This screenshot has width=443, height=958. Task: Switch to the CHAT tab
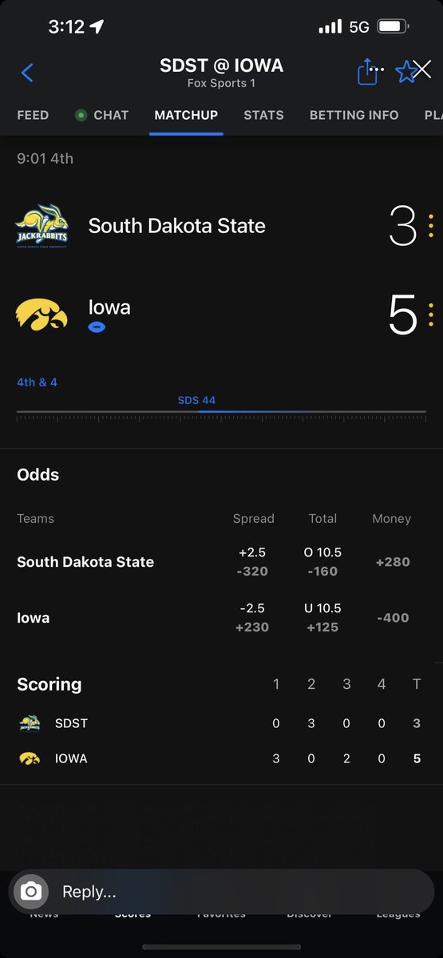102,115
